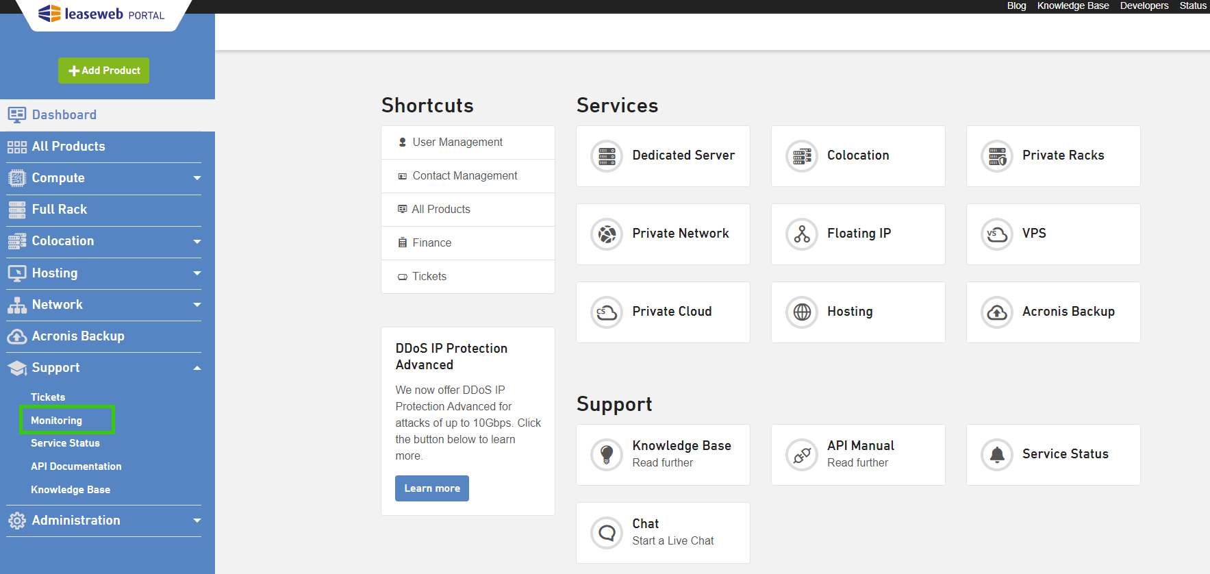Screen dimensions: 1210x574
Task: Click the Hosting globe card icon
Action: 802,312
